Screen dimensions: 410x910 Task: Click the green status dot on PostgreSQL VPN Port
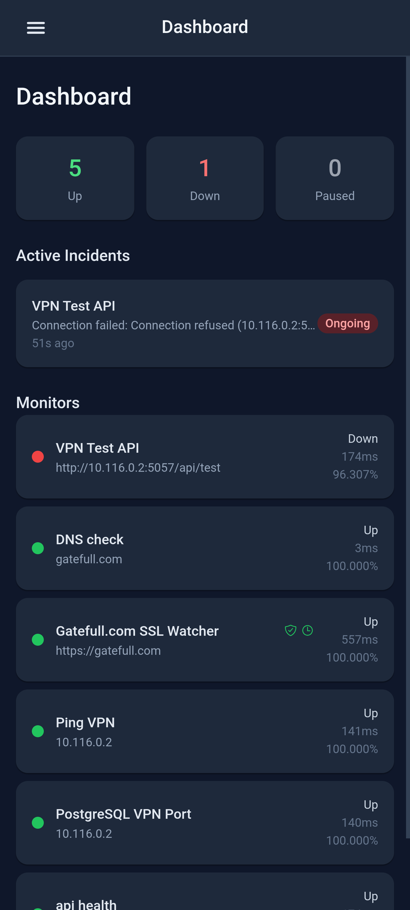coord(38,823)
